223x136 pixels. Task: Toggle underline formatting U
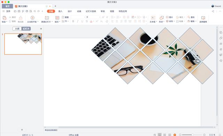point(82,21)
